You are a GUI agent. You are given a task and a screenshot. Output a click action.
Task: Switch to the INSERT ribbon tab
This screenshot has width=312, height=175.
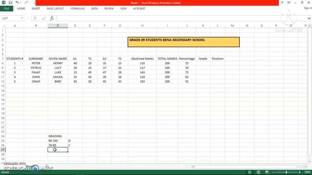point(36,9)
